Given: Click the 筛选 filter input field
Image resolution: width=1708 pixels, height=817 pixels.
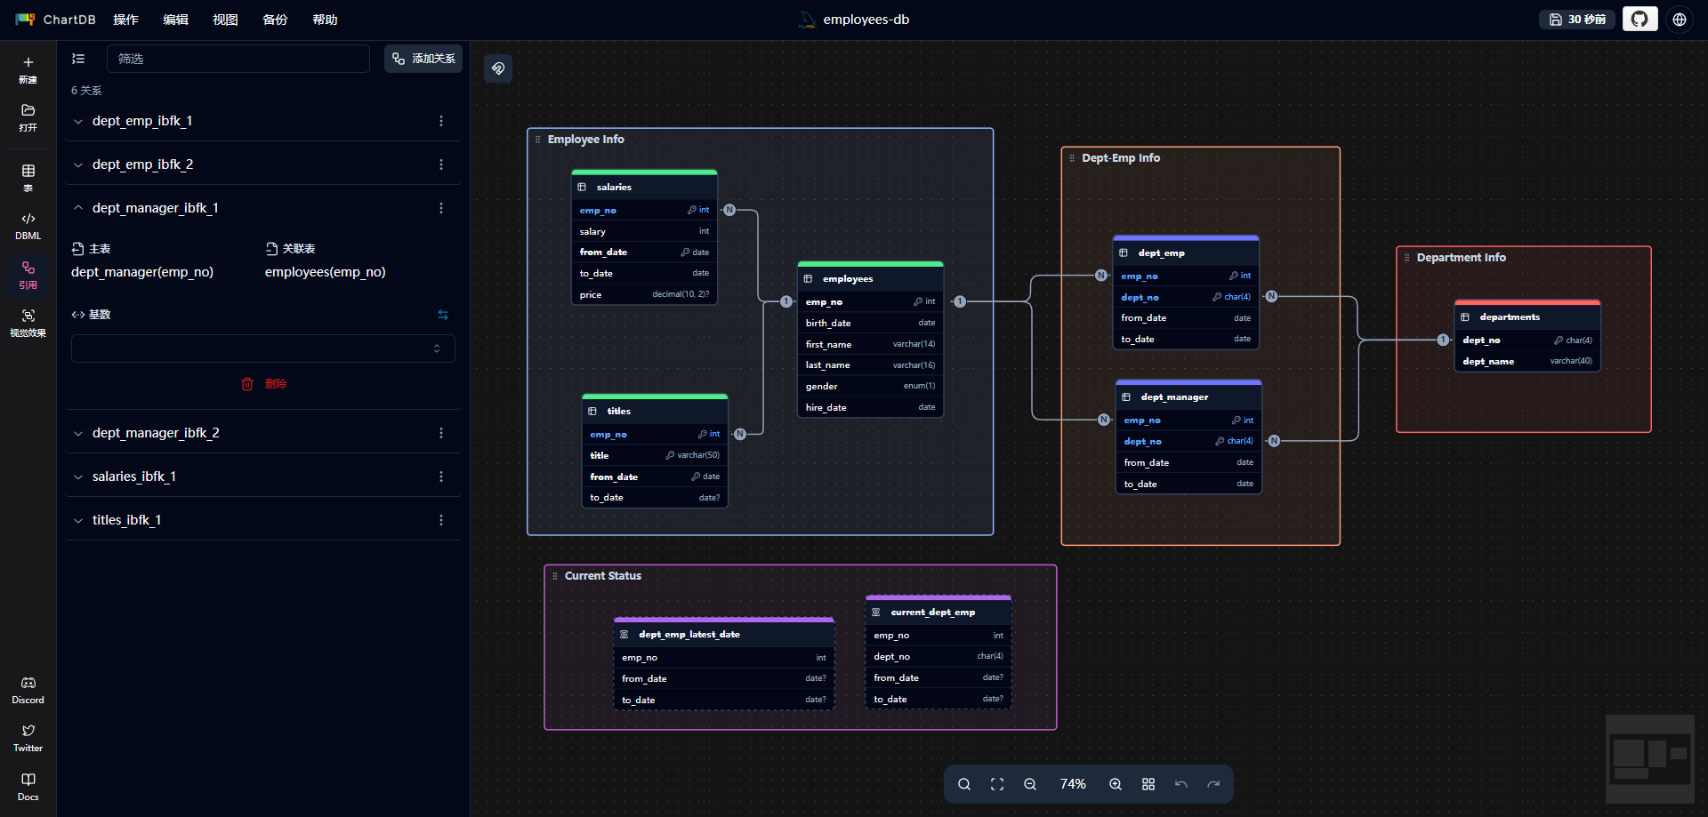Looking at the screenshot, I should click(238, 59).
